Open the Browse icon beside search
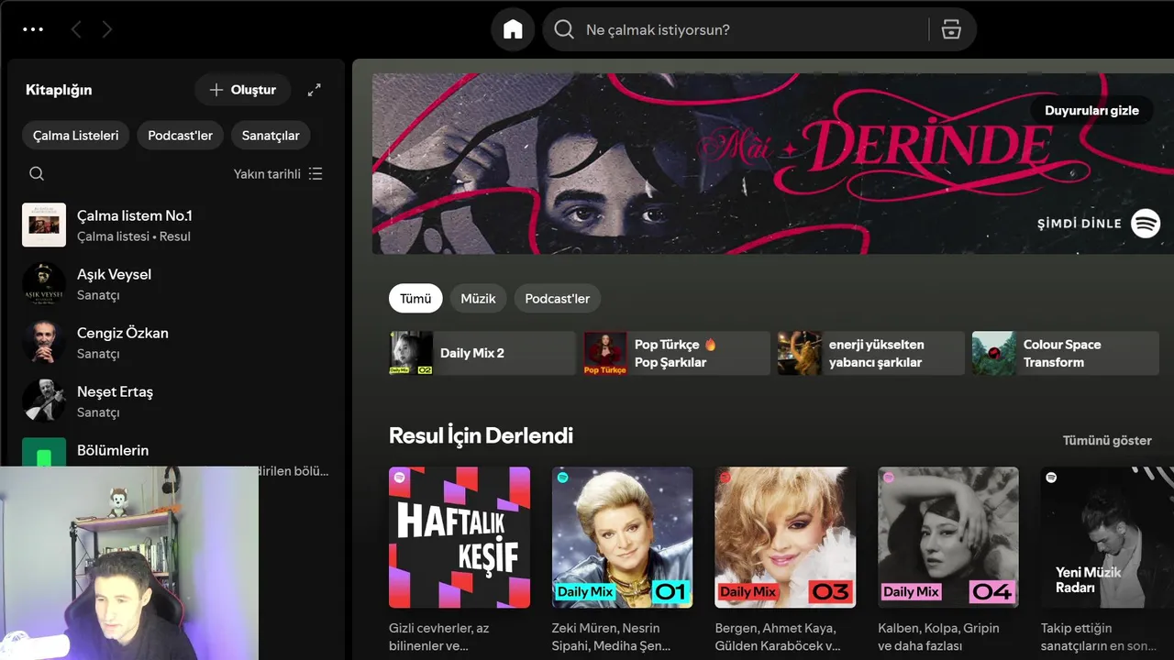Screen dimensions: 1174x660 coord(951,30)
